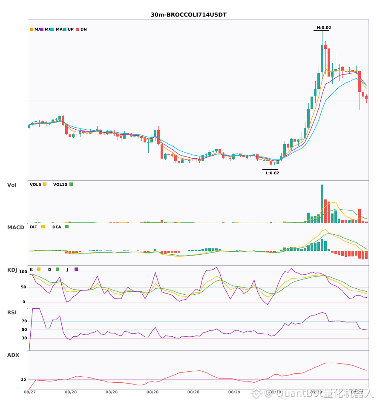Click the DEA legend text
The image size is (377, 404).
tap(57, 227)
